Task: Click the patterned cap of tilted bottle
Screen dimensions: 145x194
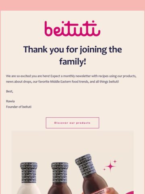Action: (x=85, y=165)
